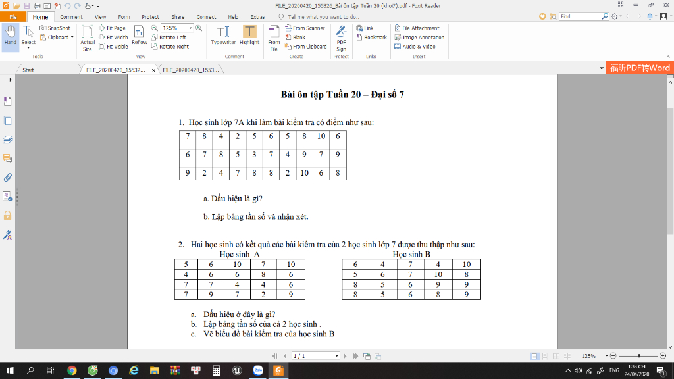Add a Bookmark
Viewport: 674px width, 379px height.
pyautogui.click(x=372, y=38)
